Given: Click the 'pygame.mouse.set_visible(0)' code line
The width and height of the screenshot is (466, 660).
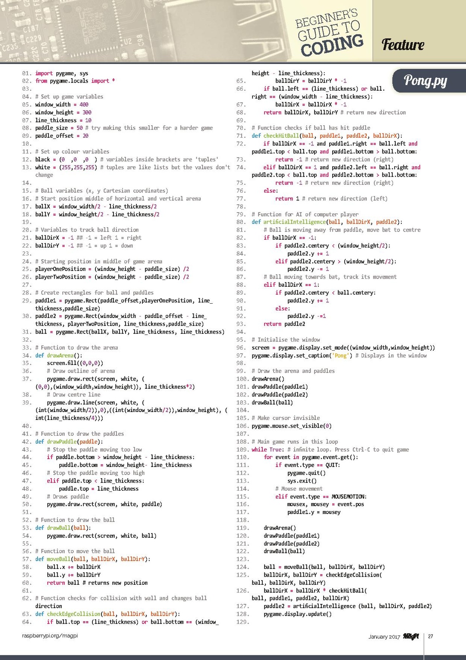Looking at the screenshot, I should point(292,426).
